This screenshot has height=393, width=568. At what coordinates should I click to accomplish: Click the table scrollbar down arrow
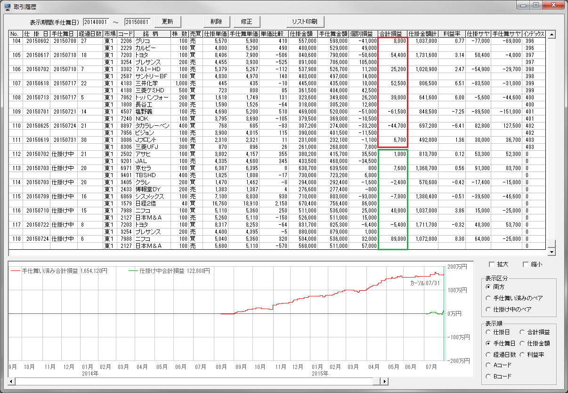click(552, 252)
